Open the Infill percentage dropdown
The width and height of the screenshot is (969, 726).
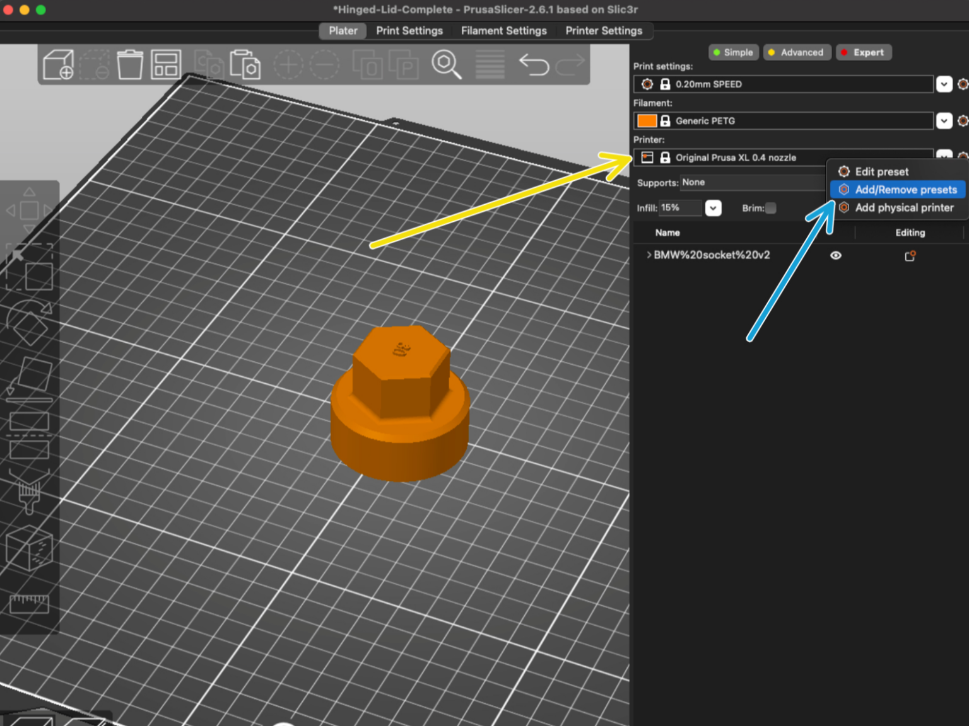[x=713, y=208]
